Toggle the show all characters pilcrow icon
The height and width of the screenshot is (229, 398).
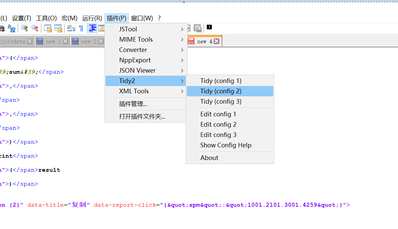pos(81,28)
